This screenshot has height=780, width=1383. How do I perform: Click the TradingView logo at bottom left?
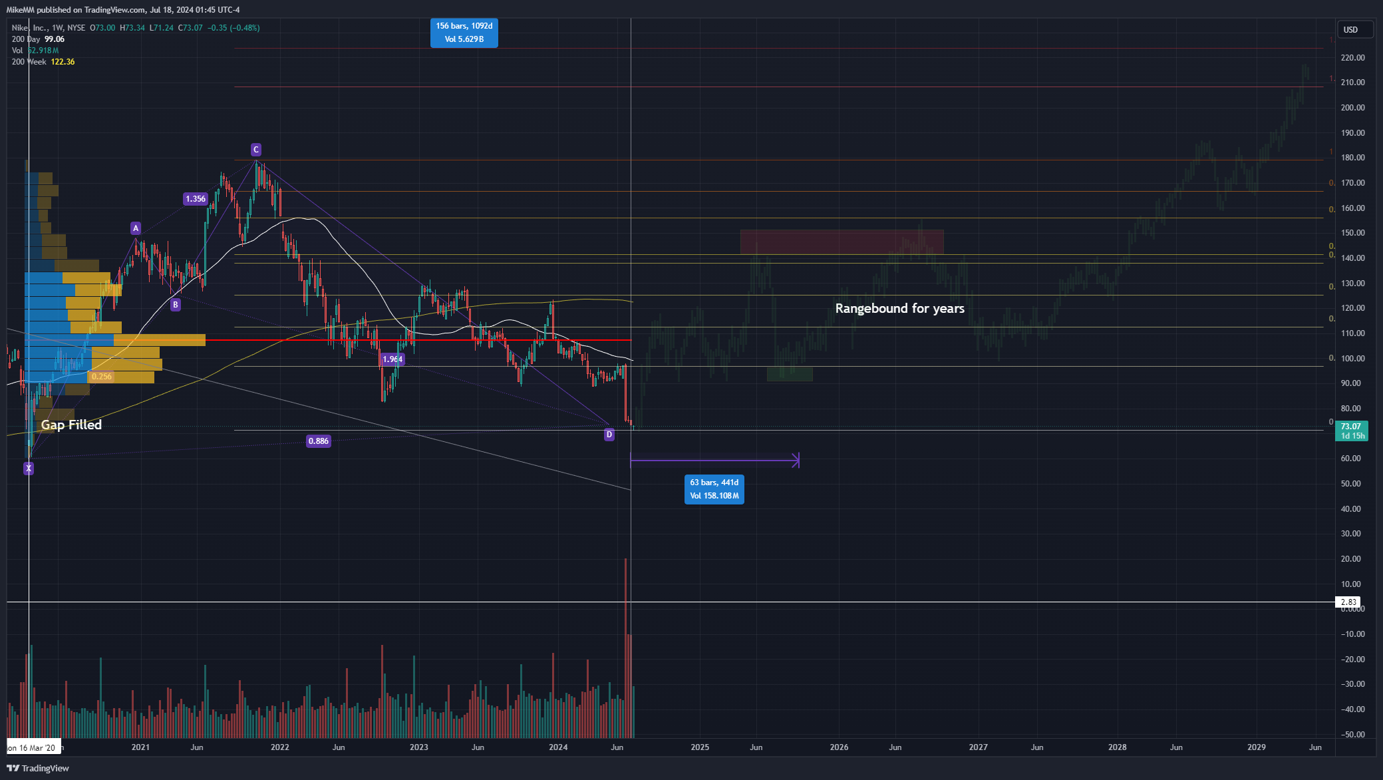tap(37, 768)
